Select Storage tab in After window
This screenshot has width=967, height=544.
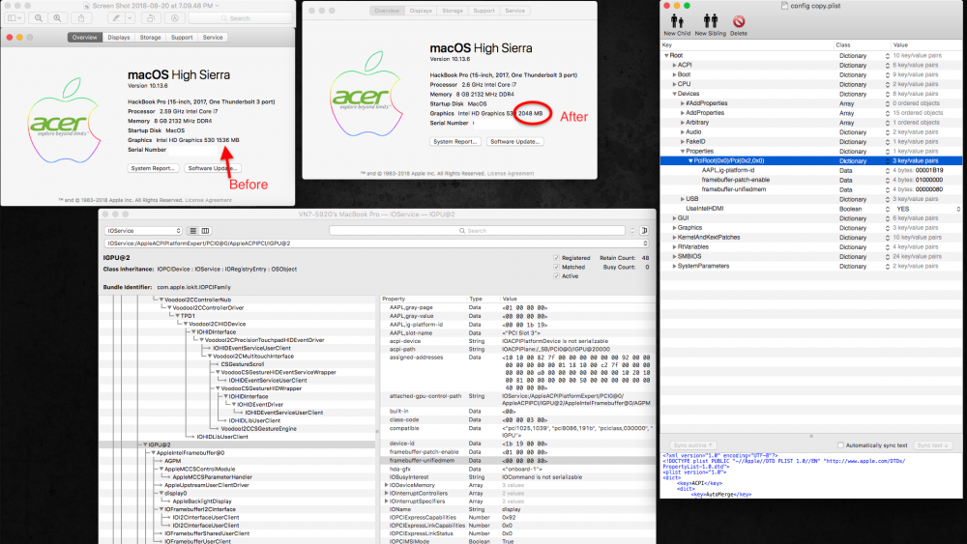click(452, 11)
